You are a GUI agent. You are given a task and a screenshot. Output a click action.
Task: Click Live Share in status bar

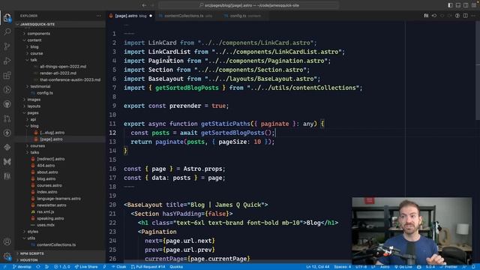click(x=86, y=267)
